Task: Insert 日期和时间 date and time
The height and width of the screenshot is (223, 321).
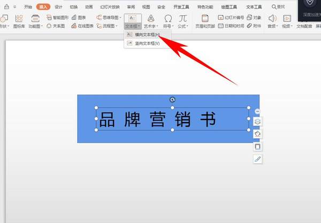Action: pos(231,26)
